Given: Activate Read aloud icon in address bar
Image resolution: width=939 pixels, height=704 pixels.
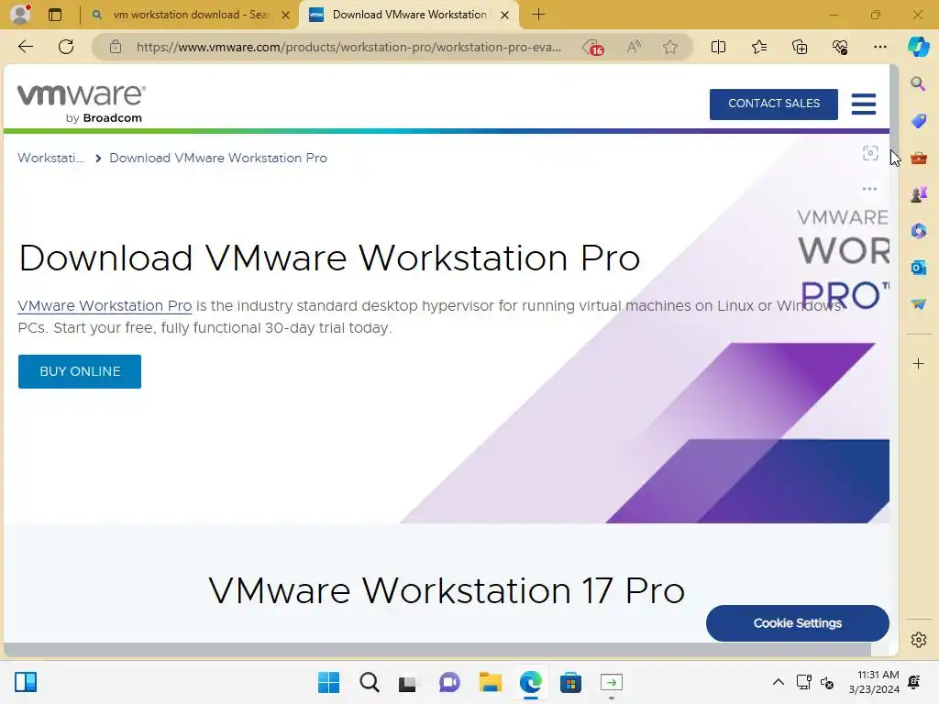Looking at the screenshot, I should tap(634, 47).
